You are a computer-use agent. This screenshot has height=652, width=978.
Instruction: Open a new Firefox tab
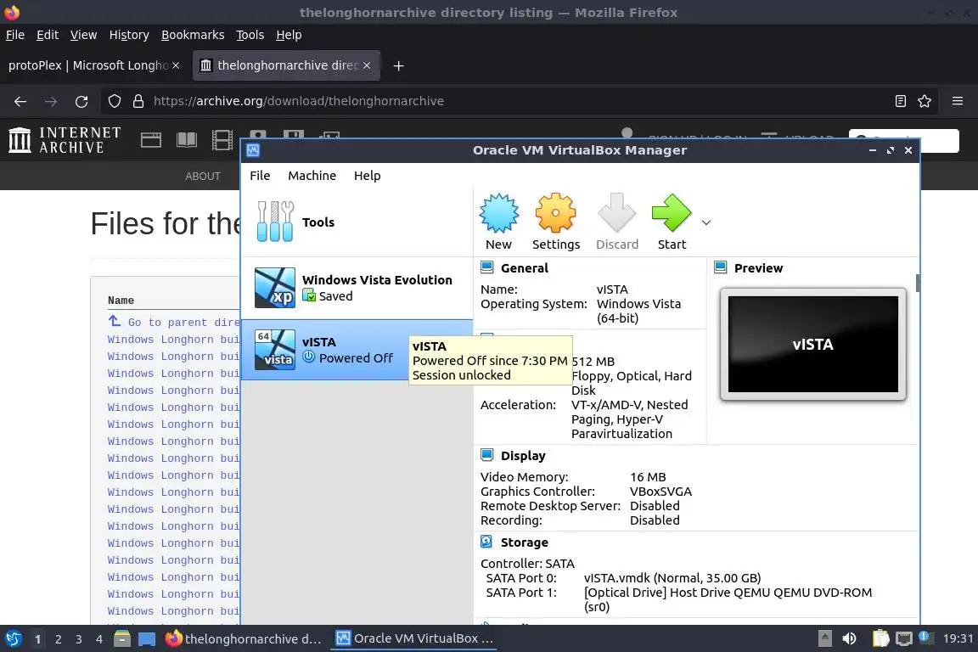(x=398, y=65)
